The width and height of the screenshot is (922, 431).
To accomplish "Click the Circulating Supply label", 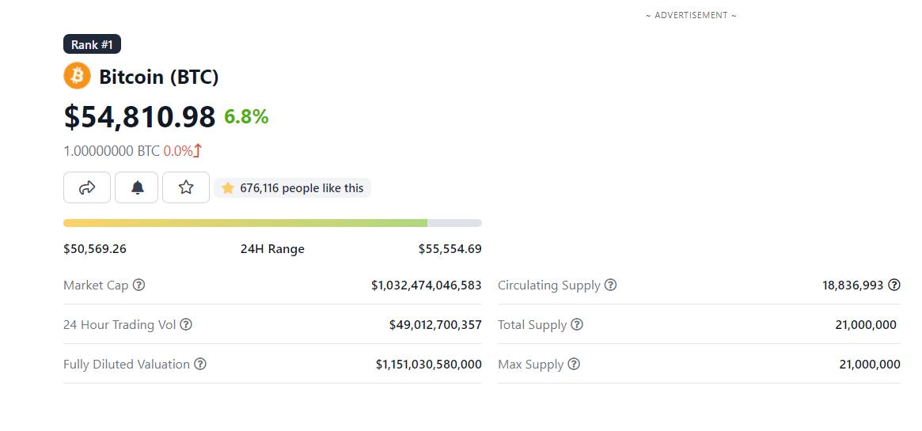I will [549, 285].
